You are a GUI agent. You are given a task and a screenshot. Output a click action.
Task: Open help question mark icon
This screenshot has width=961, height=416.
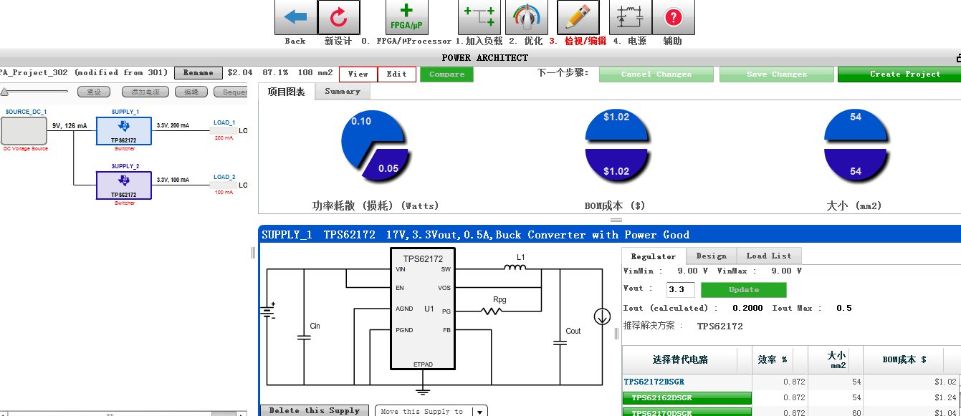tap(673, 17)
